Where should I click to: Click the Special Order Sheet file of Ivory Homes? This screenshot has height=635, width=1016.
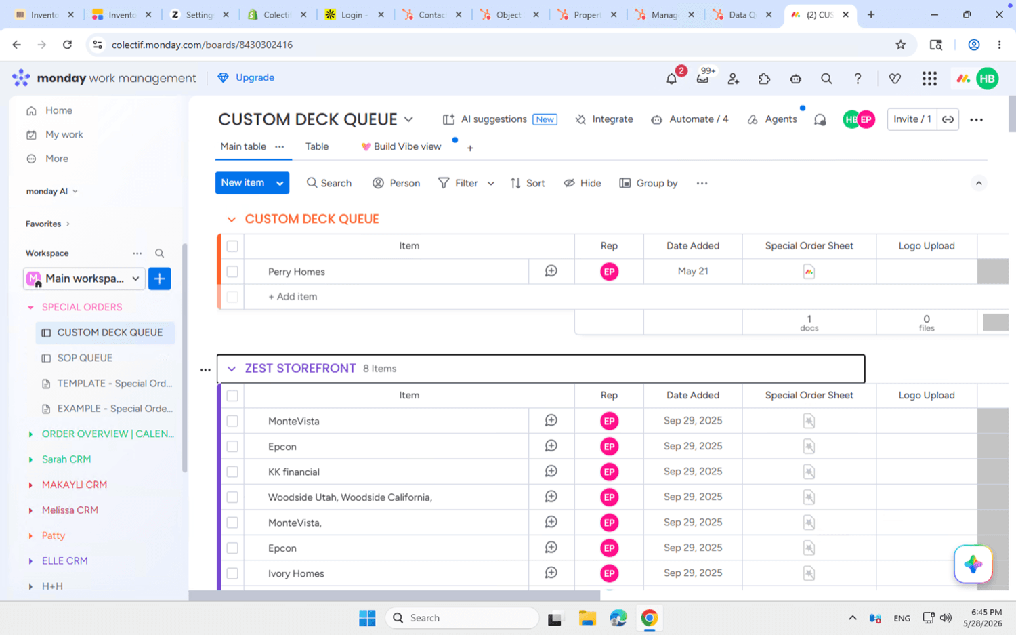click(x=809, y=573)
